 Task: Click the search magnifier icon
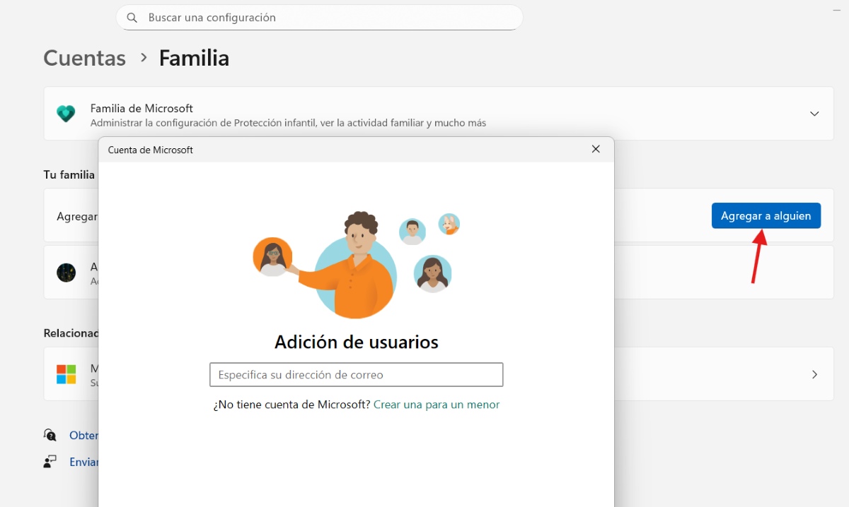(132, 18)
